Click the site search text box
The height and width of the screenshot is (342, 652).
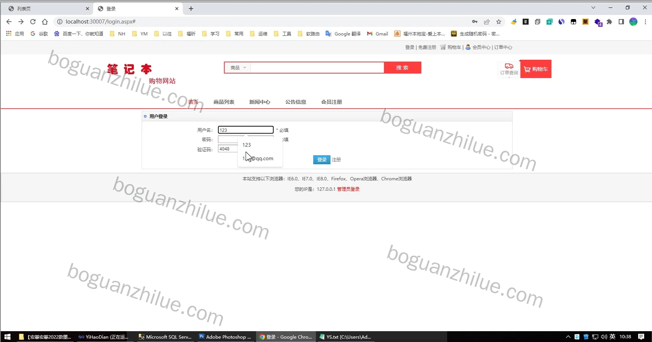pyautogui.click(x=317, y=68)
